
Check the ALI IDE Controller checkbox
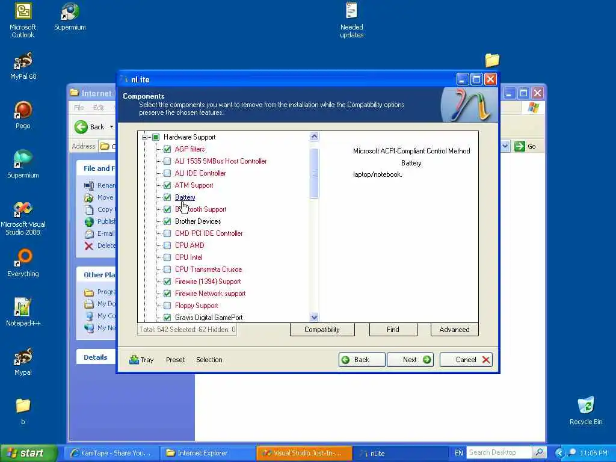click(167, 173)
